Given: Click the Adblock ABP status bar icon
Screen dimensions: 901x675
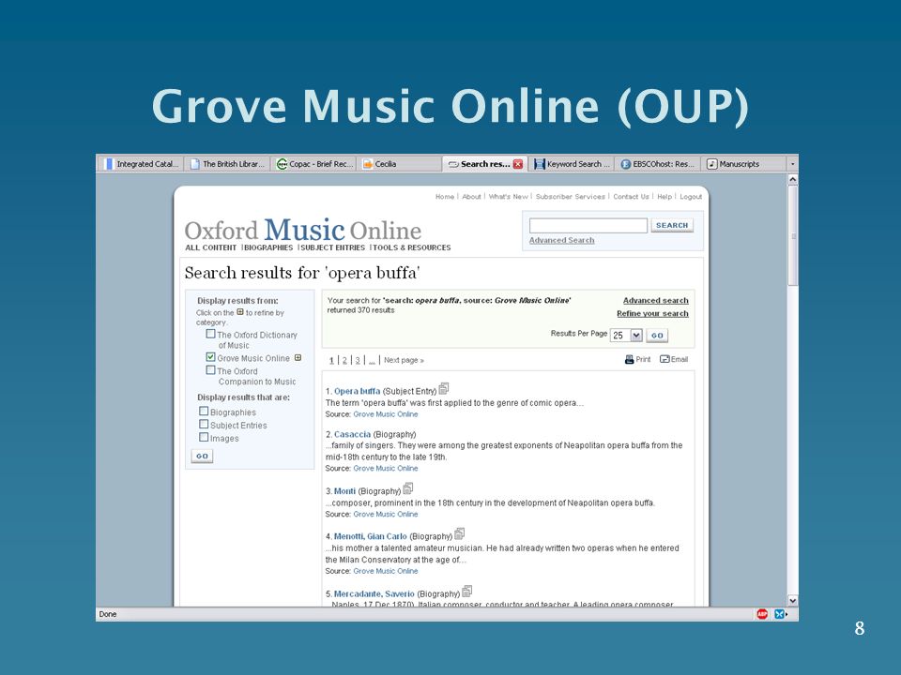Looking at the screenshot, I should pyautogui.click(x=762, y=614).
